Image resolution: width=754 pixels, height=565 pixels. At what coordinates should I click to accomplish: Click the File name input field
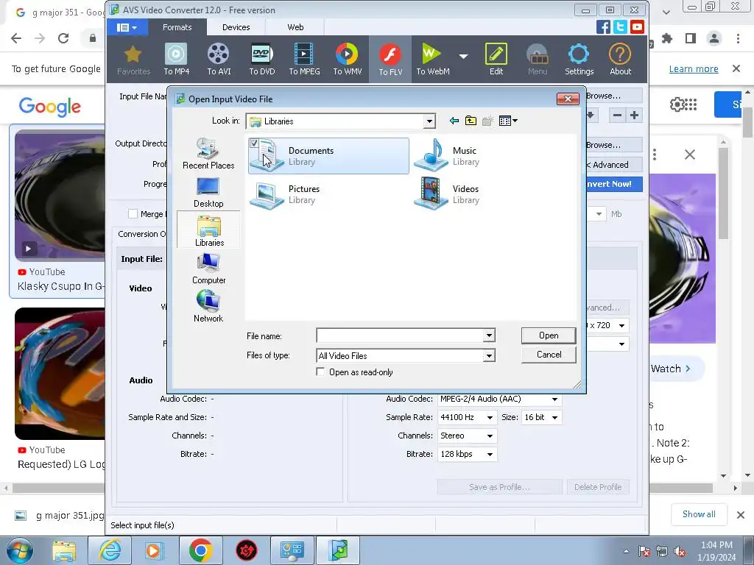(x=400, y=335)
